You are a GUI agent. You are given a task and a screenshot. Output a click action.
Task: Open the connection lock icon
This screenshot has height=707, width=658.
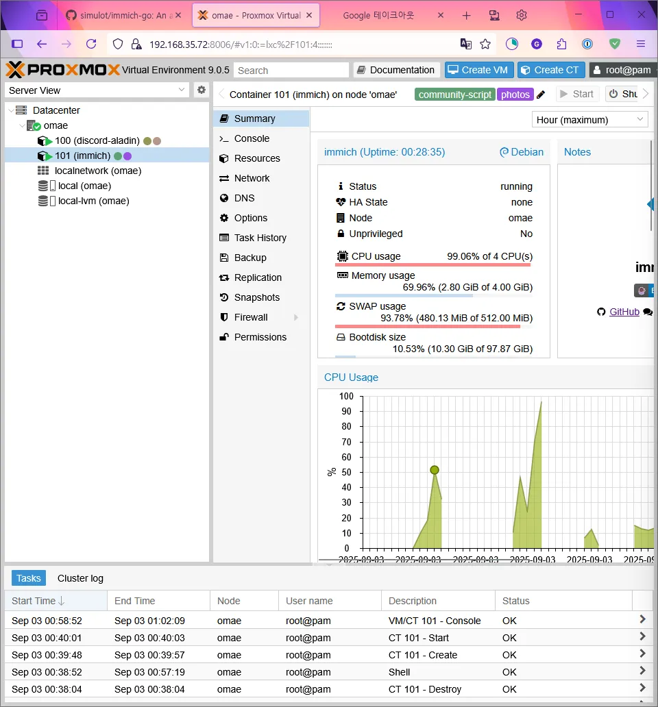[x=136, y=44]
